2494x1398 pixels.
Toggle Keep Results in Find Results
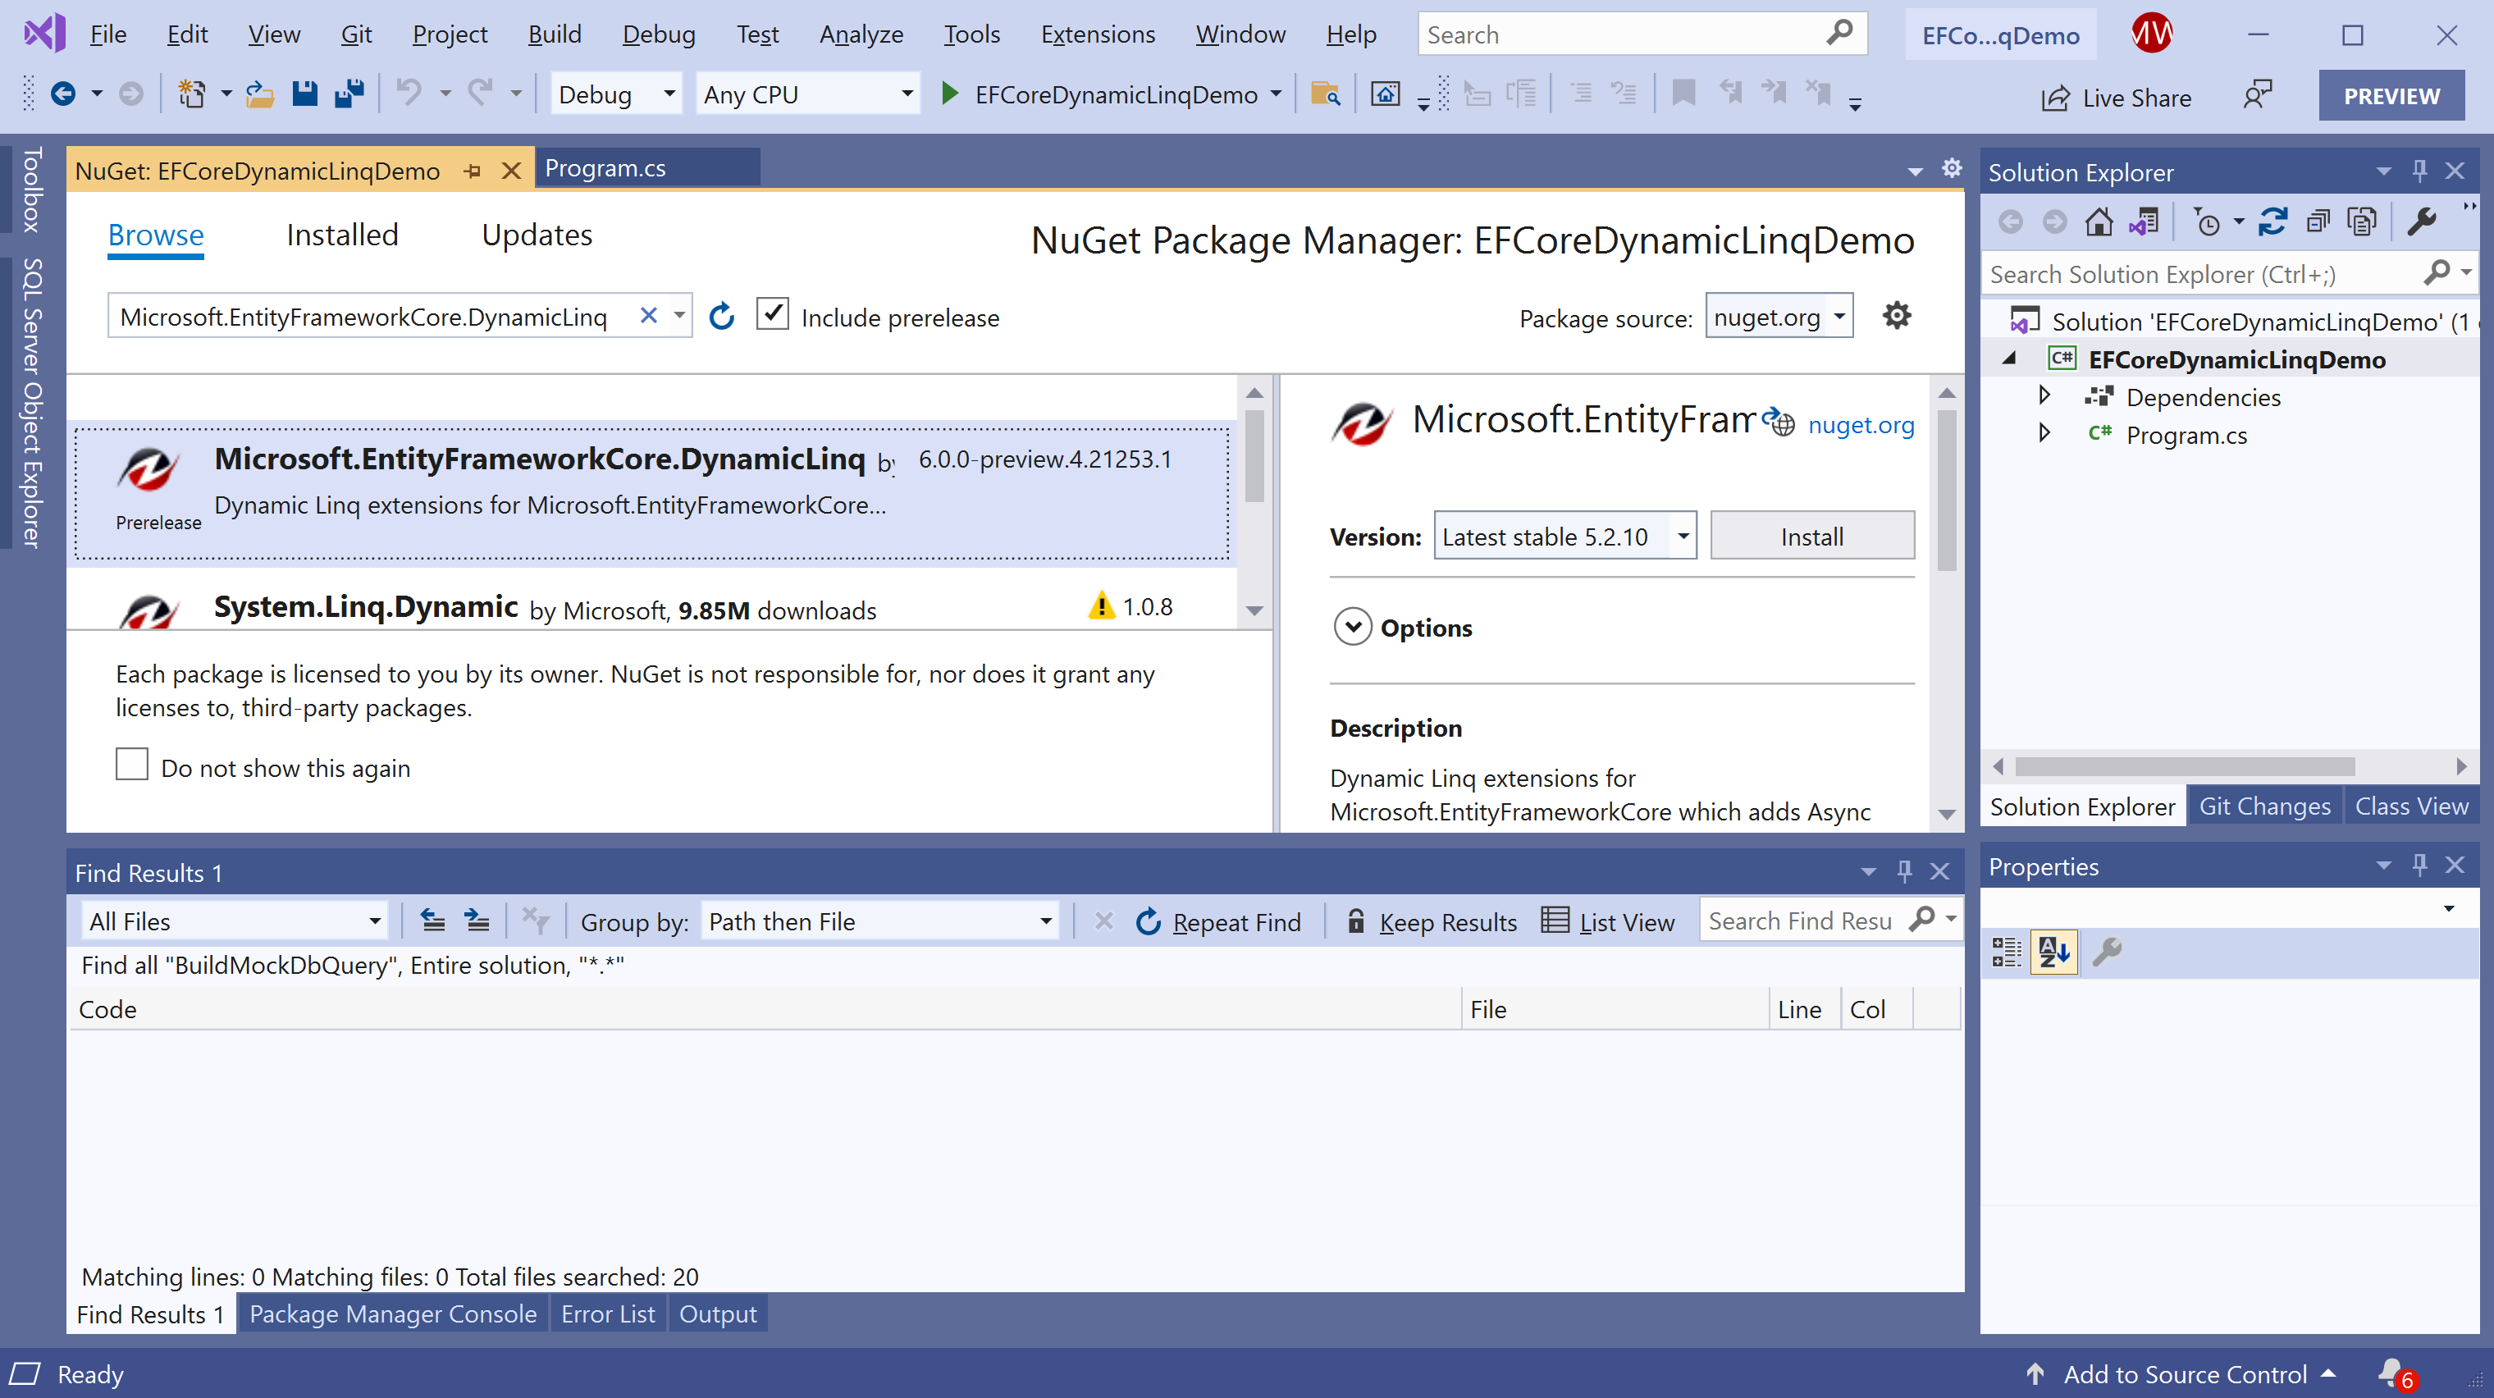click(1432, 921)
